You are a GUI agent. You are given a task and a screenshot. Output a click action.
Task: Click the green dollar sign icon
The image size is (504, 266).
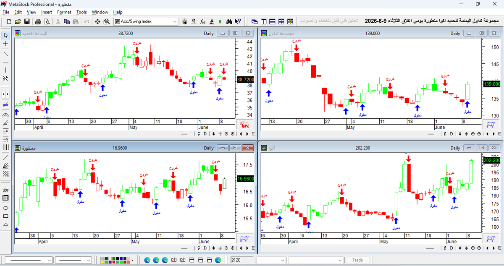[220, 21]
